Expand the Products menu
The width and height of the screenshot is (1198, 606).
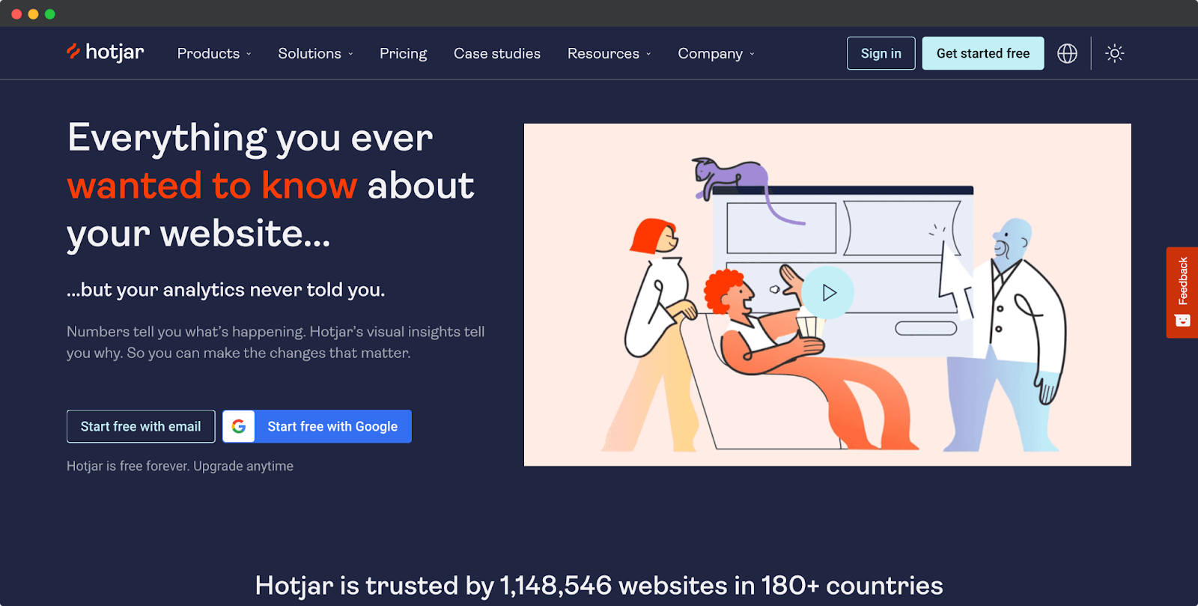[214, 53]
